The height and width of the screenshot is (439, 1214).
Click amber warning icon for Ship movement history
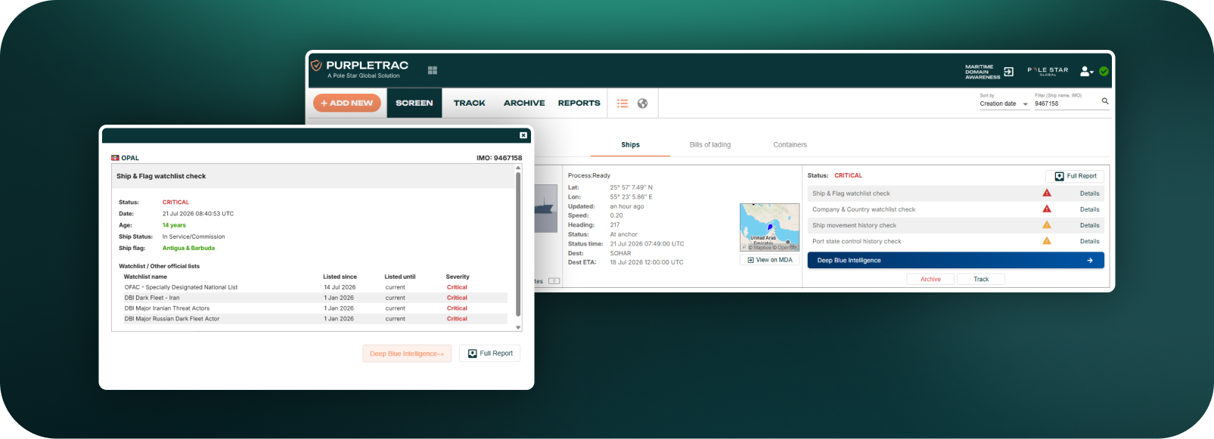(1047, 225)
